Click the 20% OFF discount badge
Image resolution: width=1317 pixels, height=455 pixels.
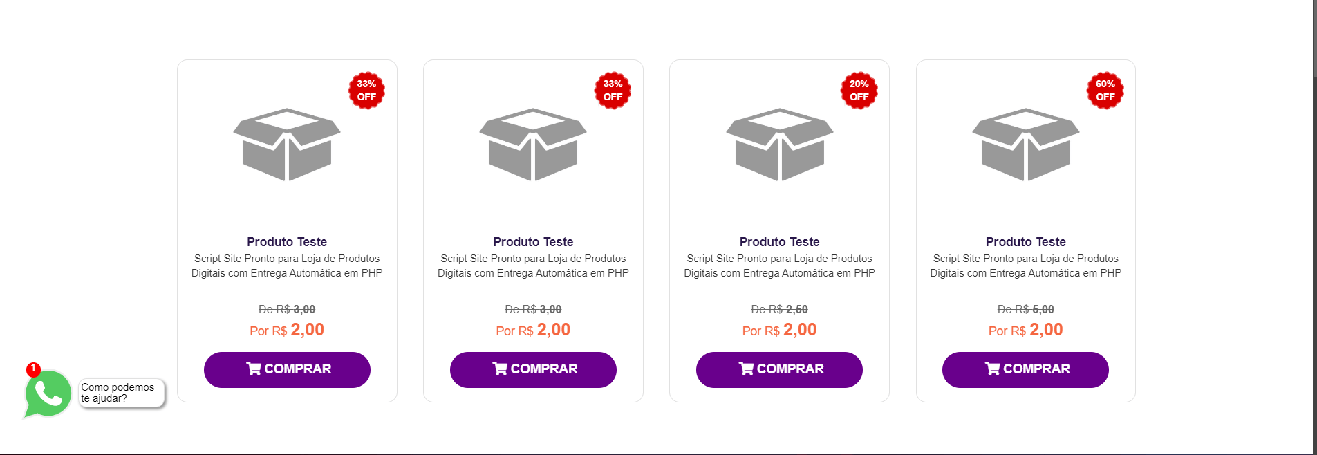click(x=859, y=91)
